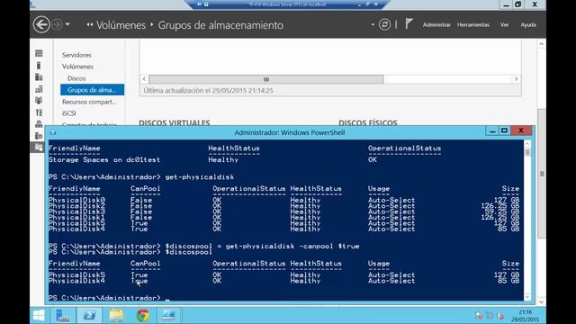
Task: Open the Ayuda menu
Action: tap(528, 24)
